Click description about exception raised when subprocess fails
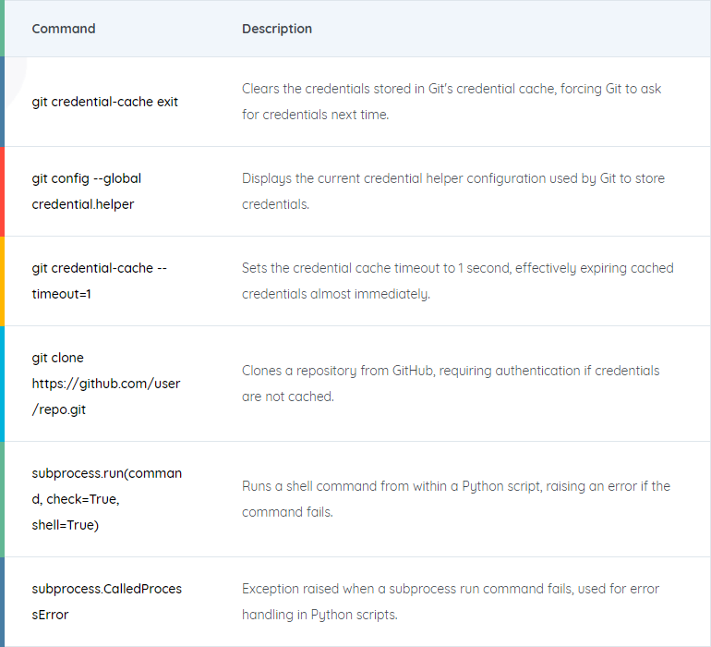 tap(451, 602)
